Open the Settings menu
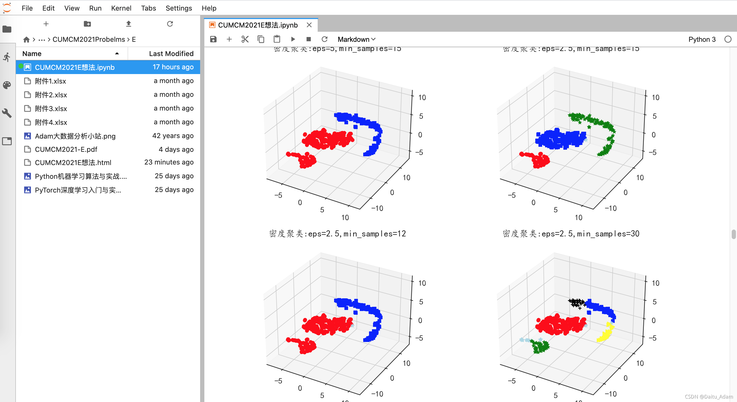This screenshot has height=402, width=737. 179,8
